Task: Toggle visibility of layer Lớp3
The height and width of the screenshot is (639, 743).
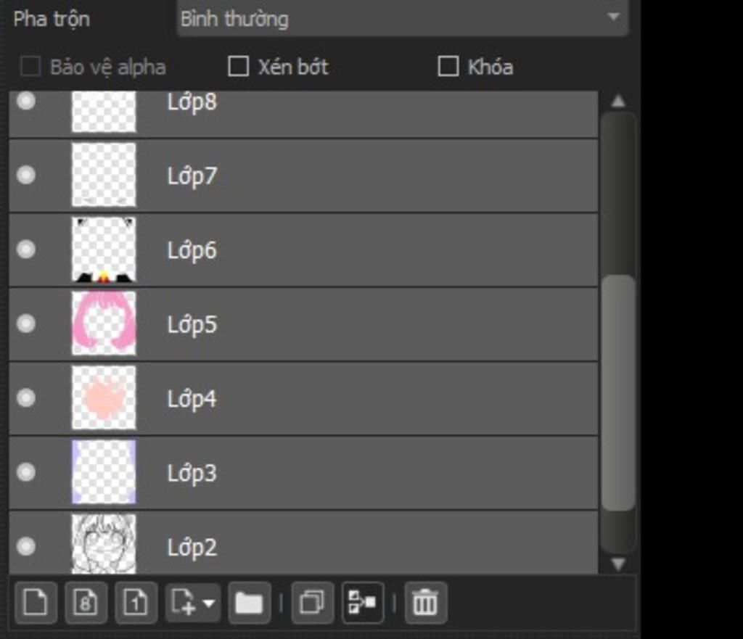Action: tap(26, 471)
